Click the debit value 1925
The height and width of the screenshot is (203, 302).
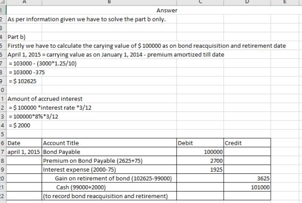tap(200, 170)
